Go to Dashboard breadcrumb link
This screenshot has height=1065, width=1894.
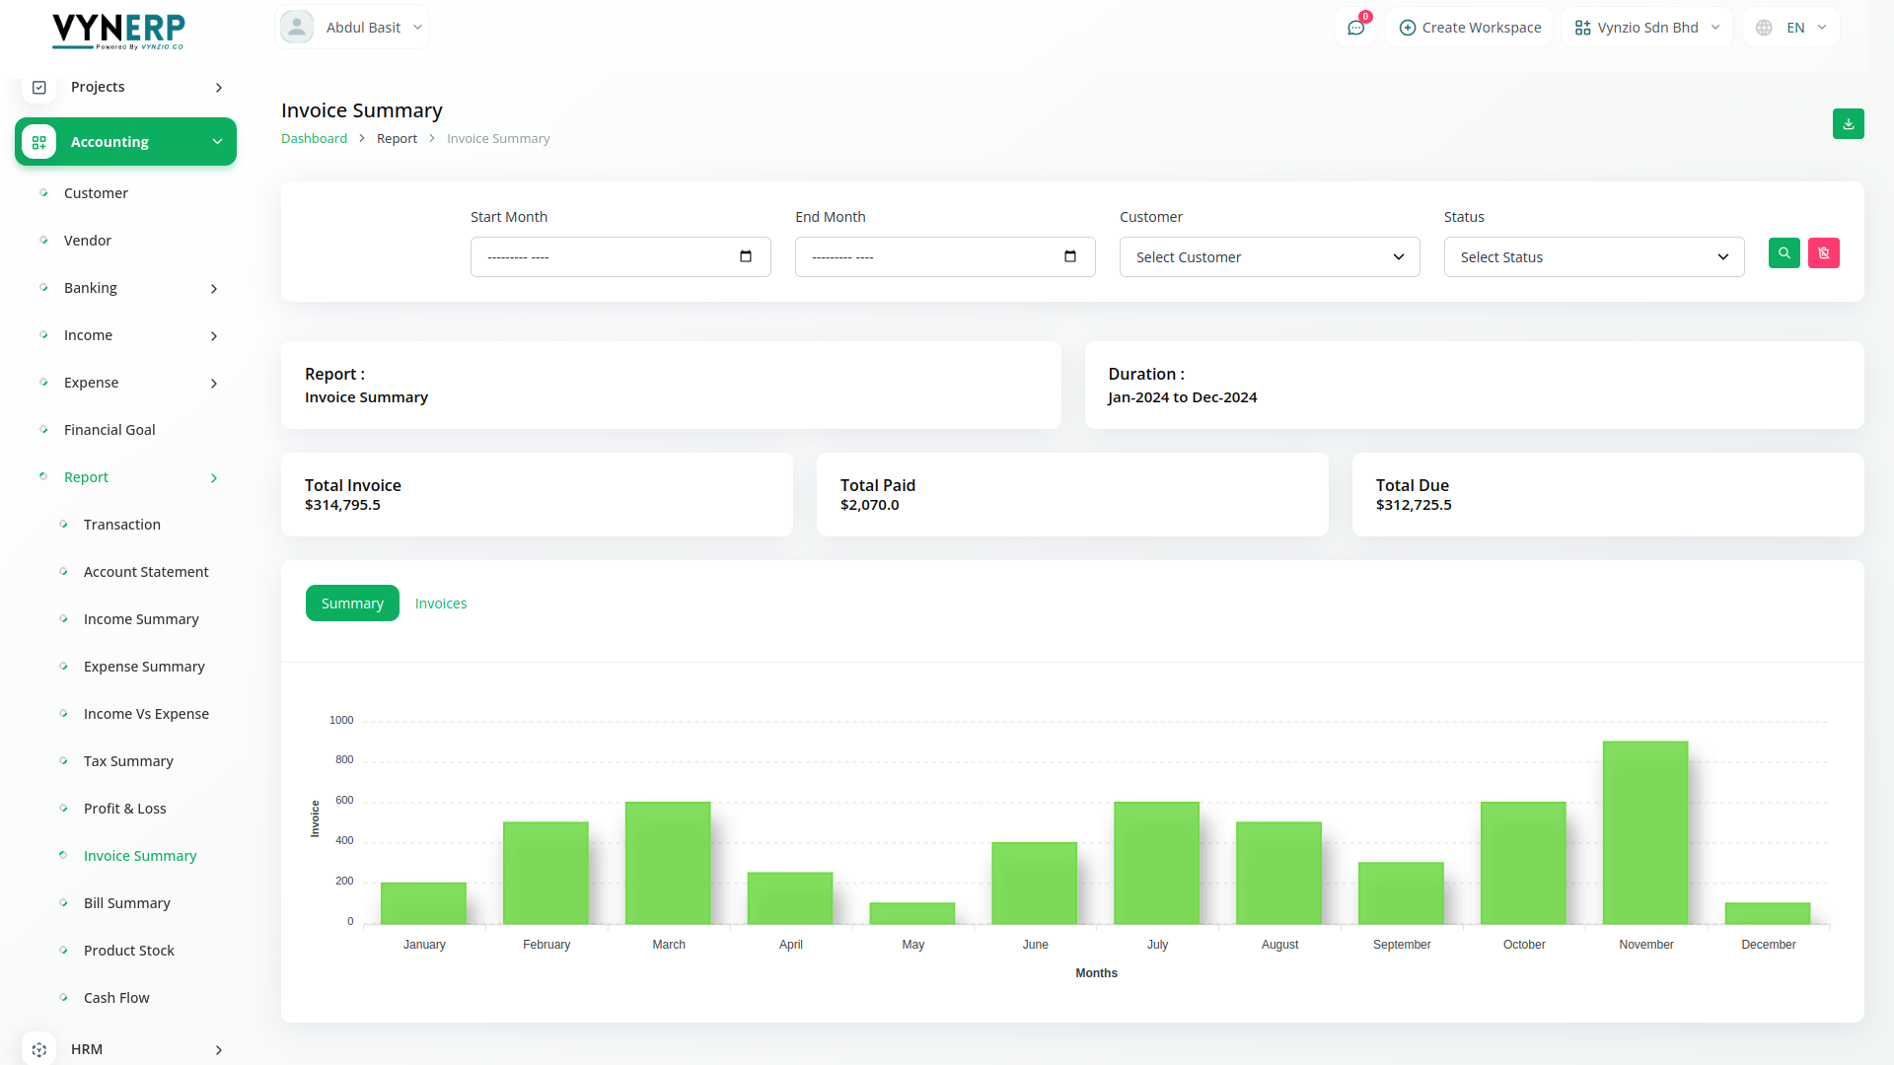coord(314,139)
